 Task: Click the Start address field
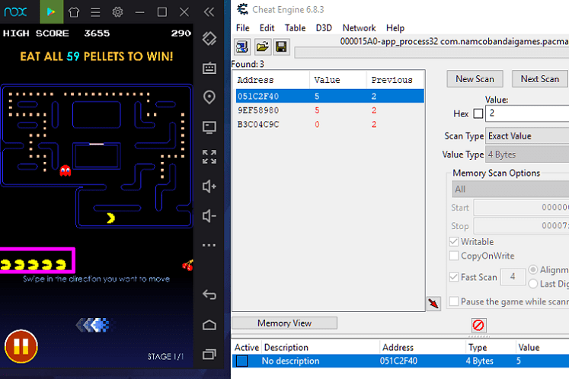pos(522,208)
